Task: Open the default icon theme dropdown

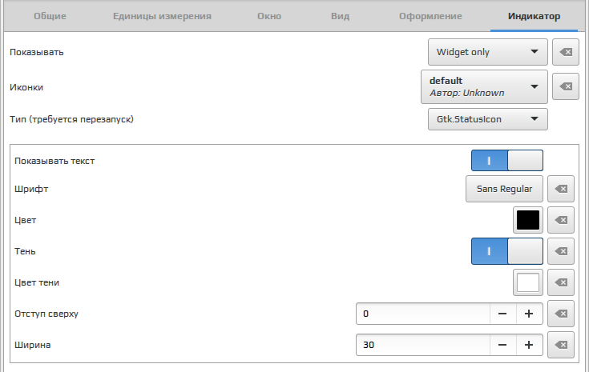Action: (x=484, y=86)
